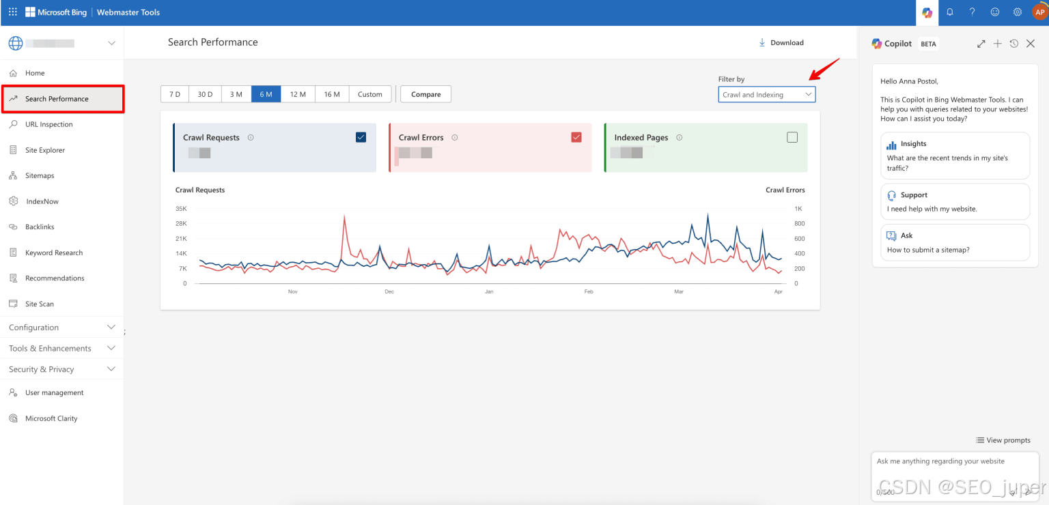Open Recommendations page
Screen dimensions: 1049x505
(x=61, y=278)
